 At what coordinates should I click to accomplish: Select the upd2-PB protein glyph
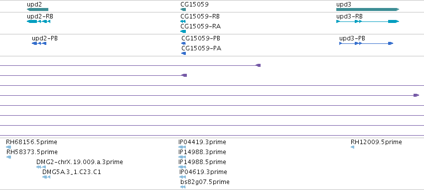(x=39, y=43)
